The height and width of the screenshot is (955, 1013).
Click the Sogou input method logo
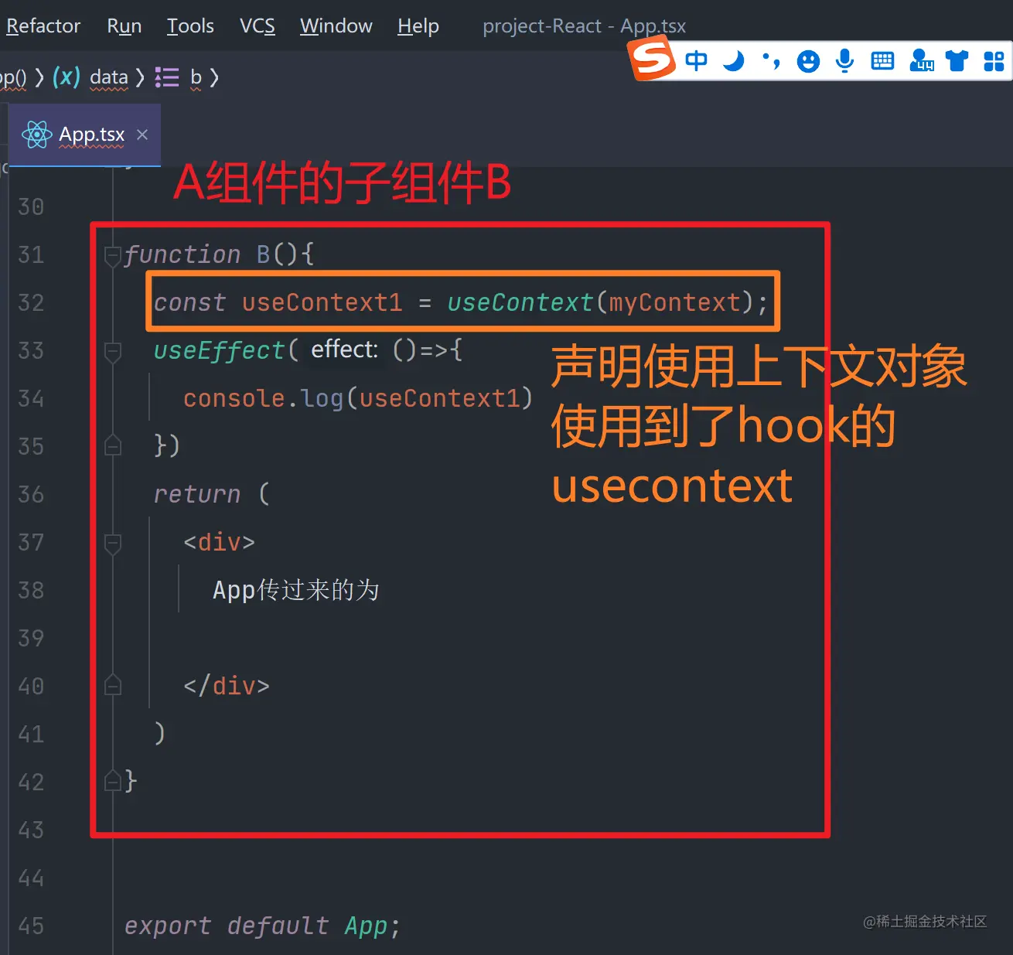652,60
